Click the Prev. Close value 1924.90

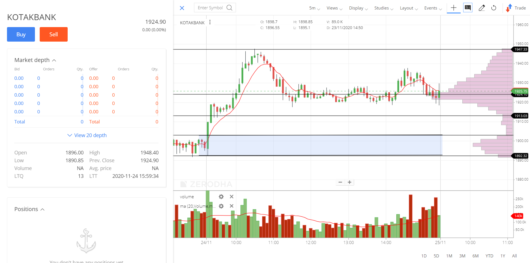click(x=150, y=161)
